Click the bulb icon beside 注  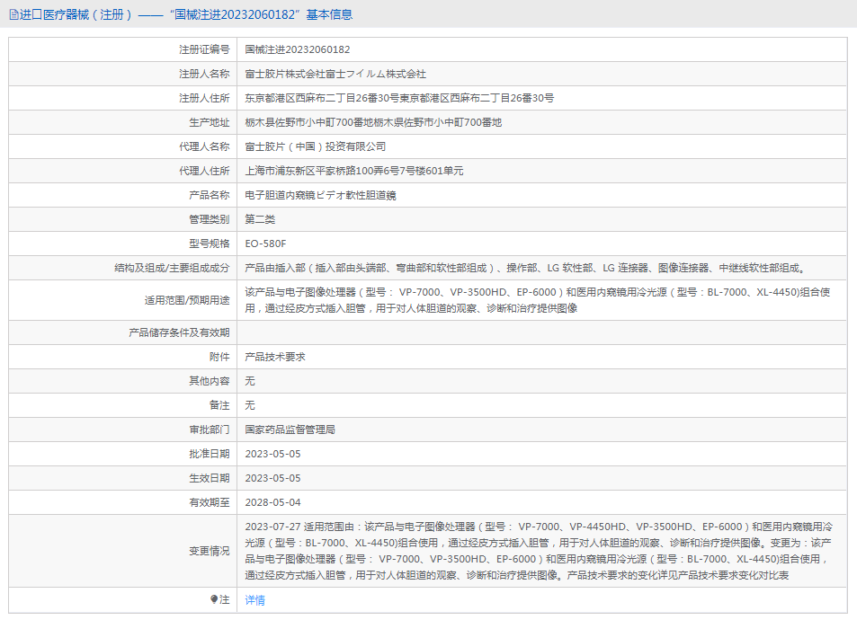(x=214, y=599)
